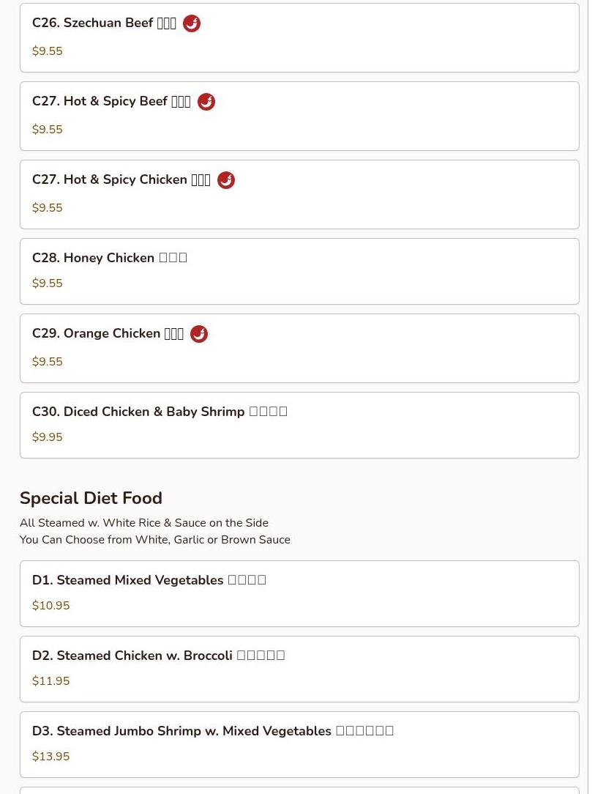Select C29. Orange Chicken menu item
Viewport: 603px width, 794px height.
coord(299,349)
